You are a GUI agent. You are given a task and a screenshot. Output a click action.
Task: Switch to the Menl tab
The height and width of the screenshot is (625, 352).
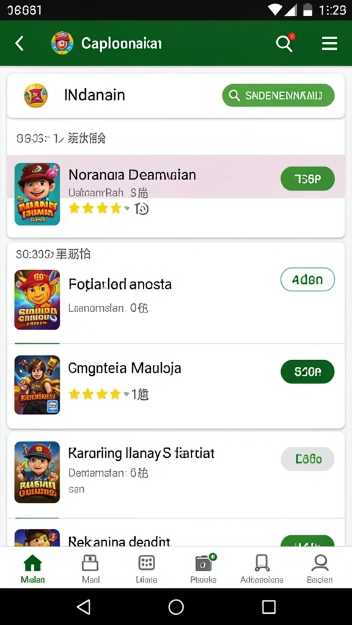(x=90, y=568)
